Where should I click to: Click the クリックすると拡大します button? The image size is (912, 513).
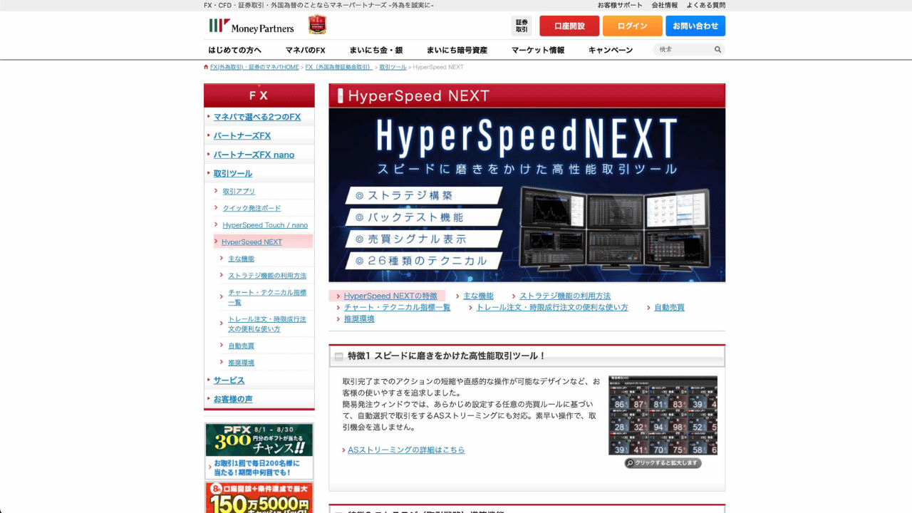663,463
